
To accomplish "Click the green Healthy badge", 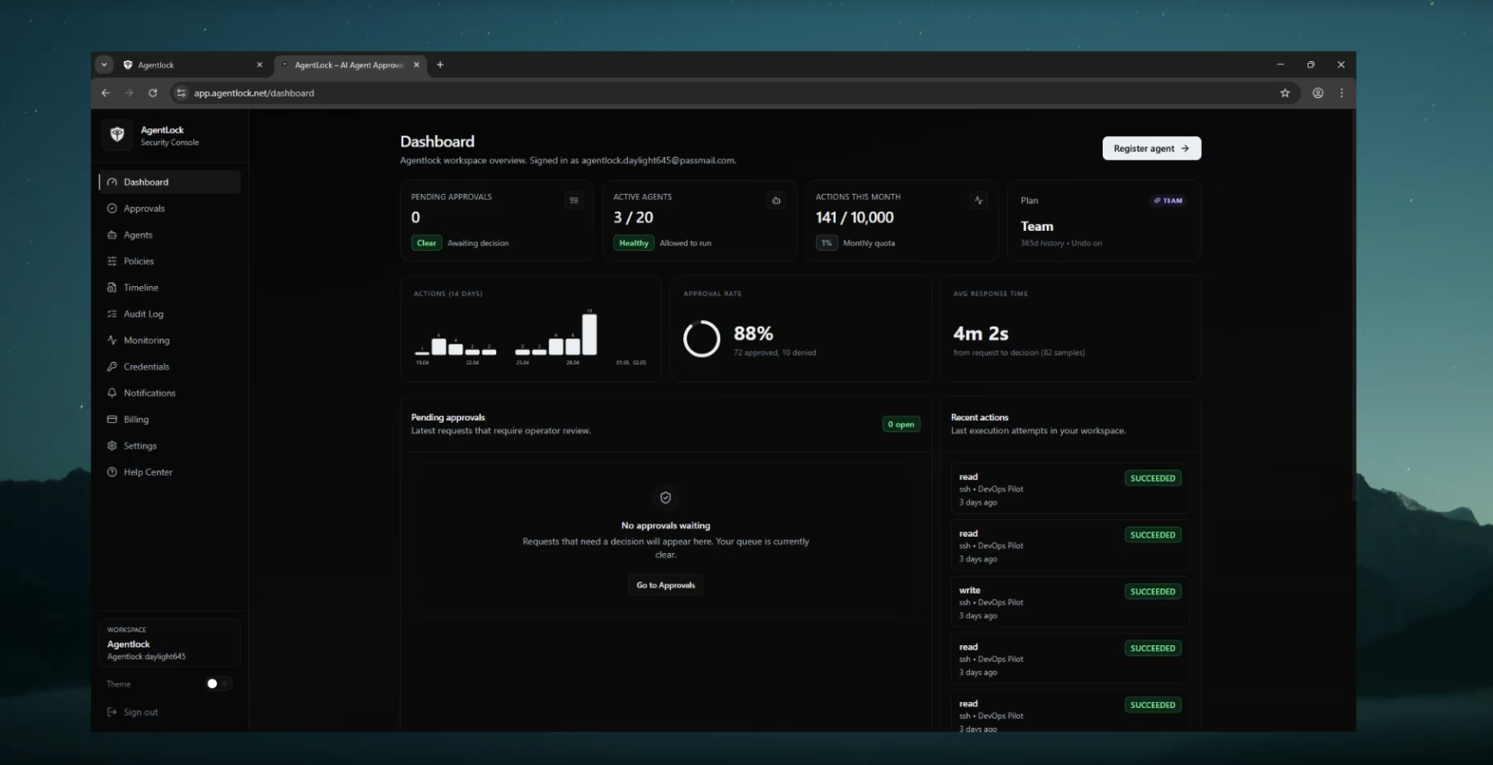I will [x=634, y=243].
